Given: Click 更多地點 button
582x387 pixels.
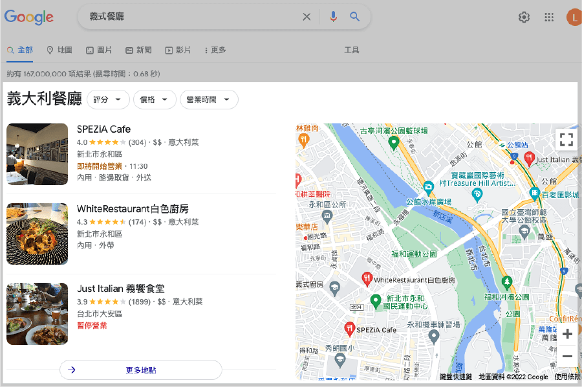Looking at the screenshot, I should [x=141, y=370].
